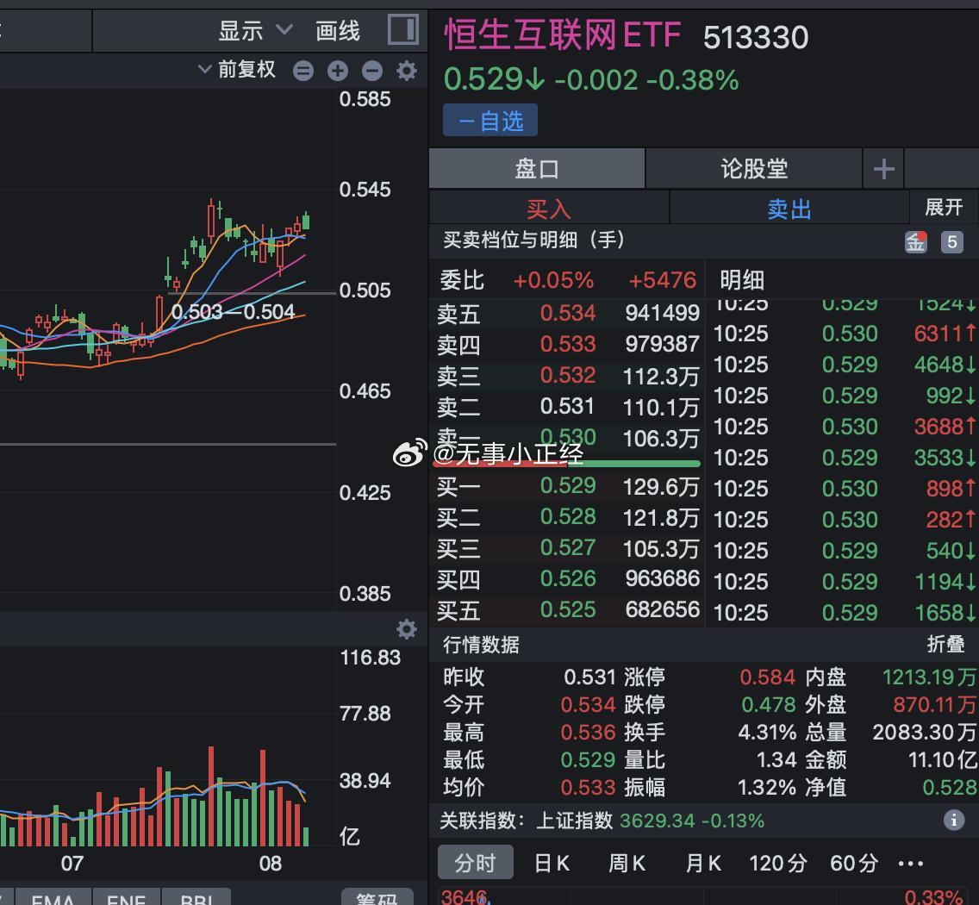The image size is (979, 905).
Task: Zoom out the K-line chart with minus icon
Action: click(372, 71)
